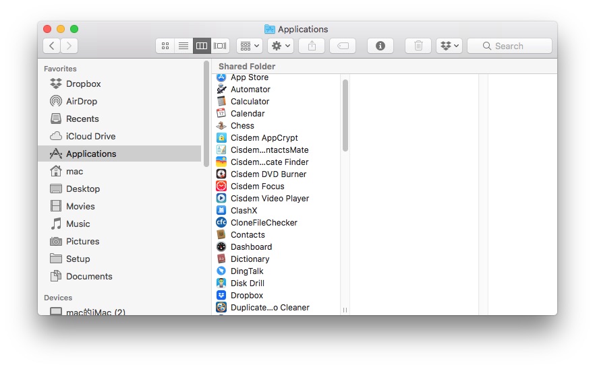Click the App Store app icon

point(221,78)
